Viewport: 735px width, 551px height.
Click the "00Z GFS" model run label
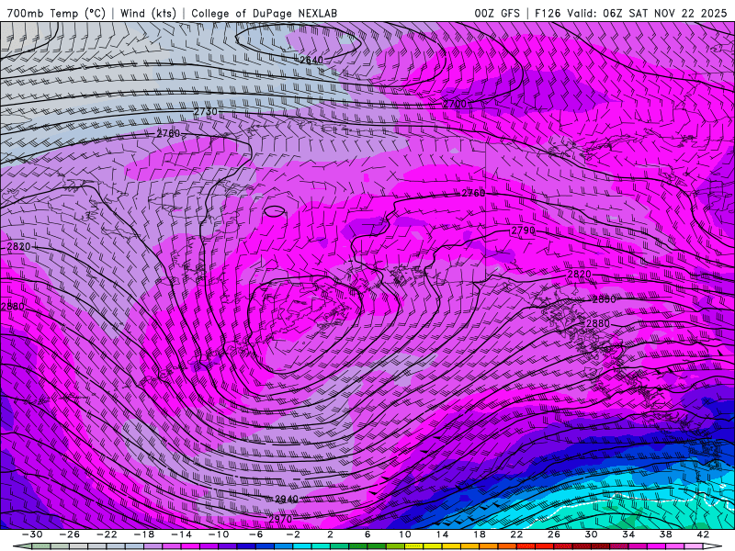point(497,13)
